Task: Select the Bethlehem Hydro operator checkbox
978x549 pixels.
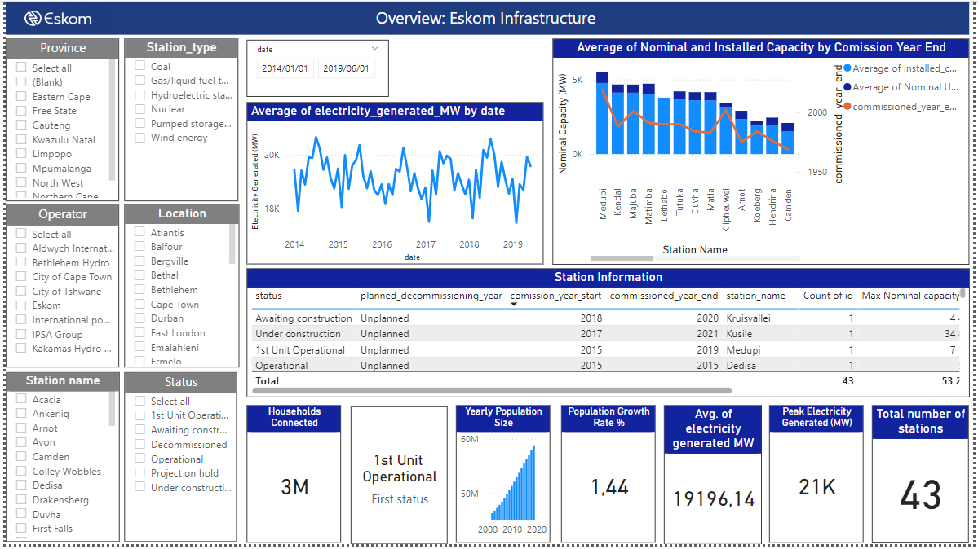Action: [22, 263]
